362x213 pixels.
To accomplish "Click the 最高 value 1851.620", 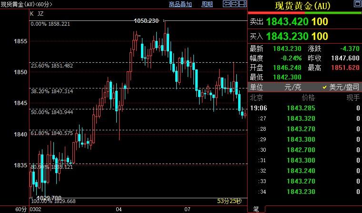I will 345,68.
